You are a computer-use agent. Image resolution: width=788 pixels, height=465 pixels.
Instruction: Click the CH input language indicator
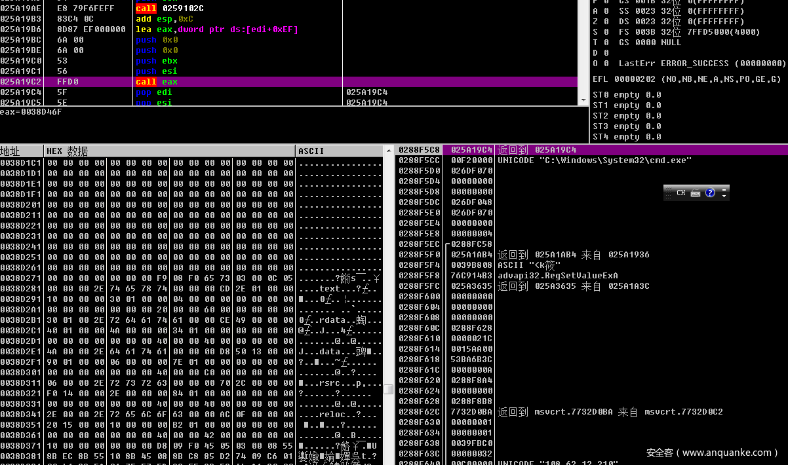[680, 193]
